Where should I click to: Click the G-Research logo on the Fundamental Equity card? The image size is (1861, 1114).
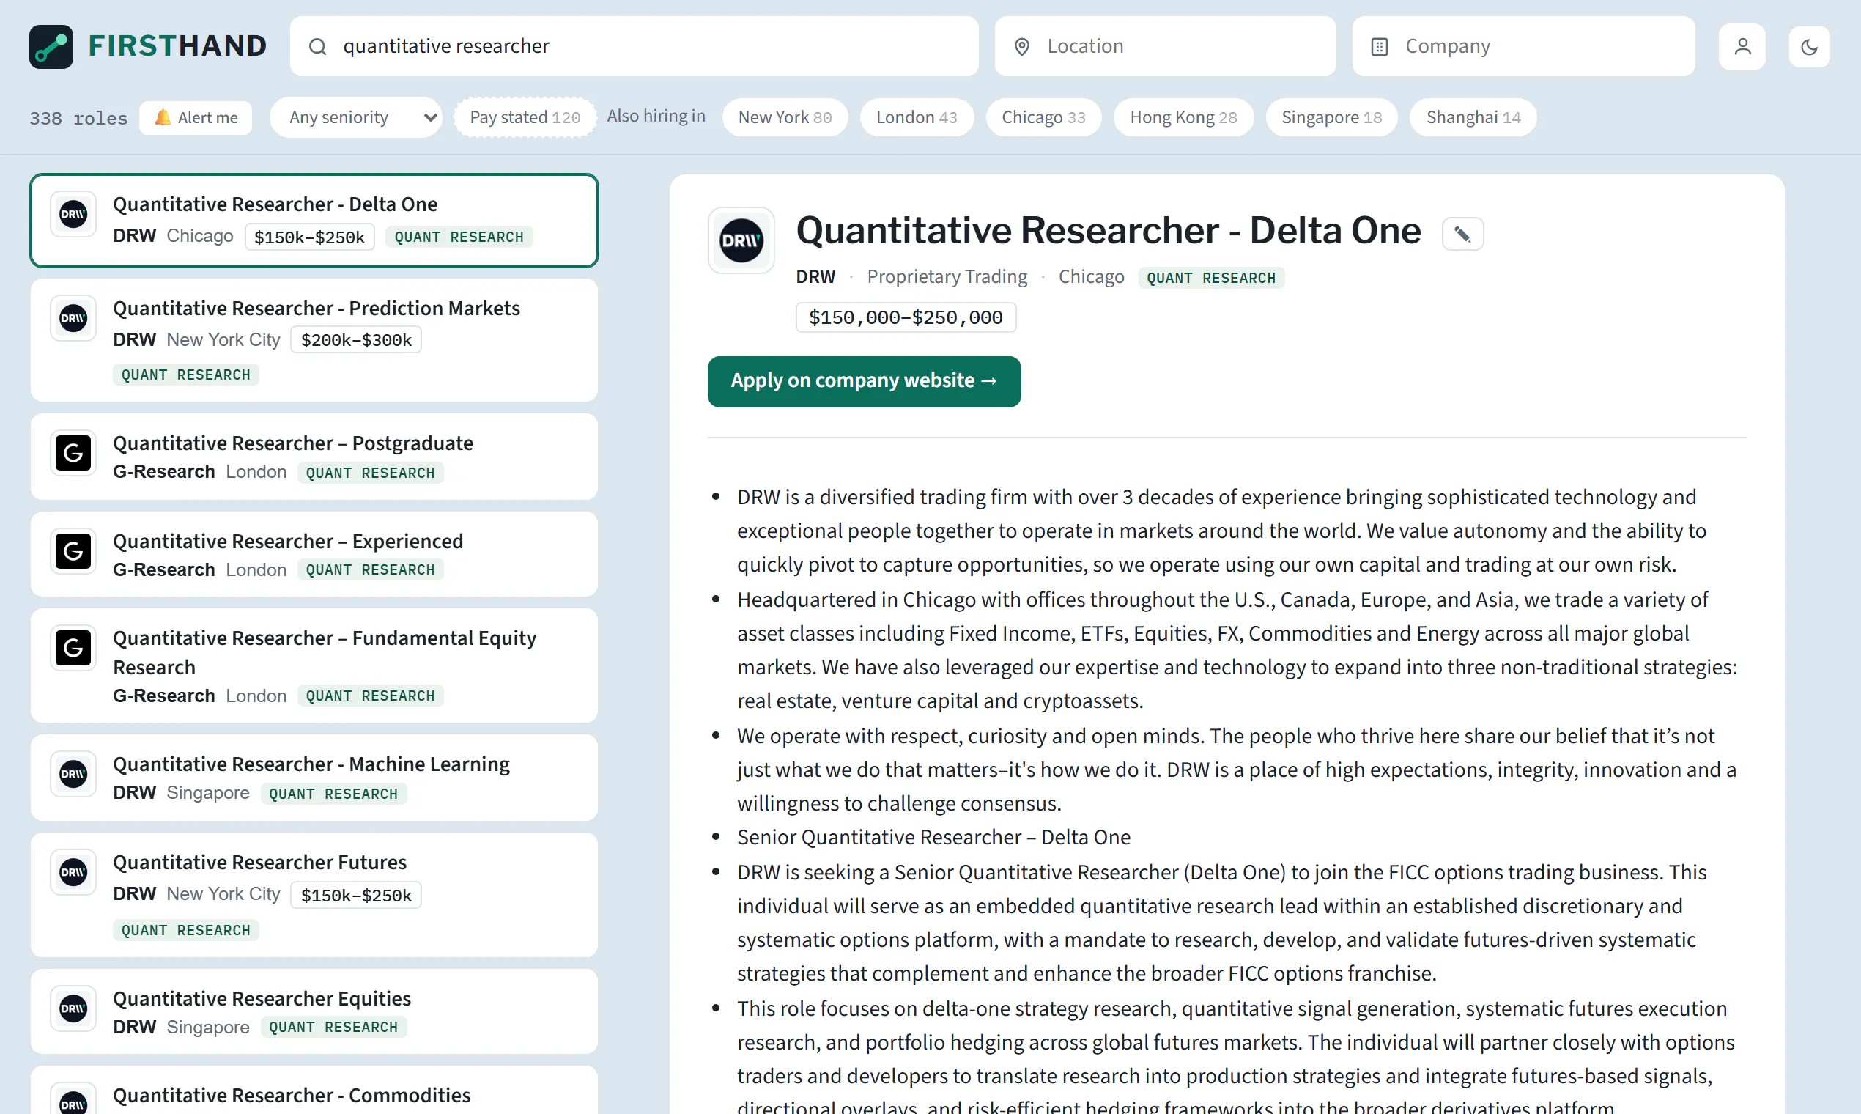(x=73, y=648)
